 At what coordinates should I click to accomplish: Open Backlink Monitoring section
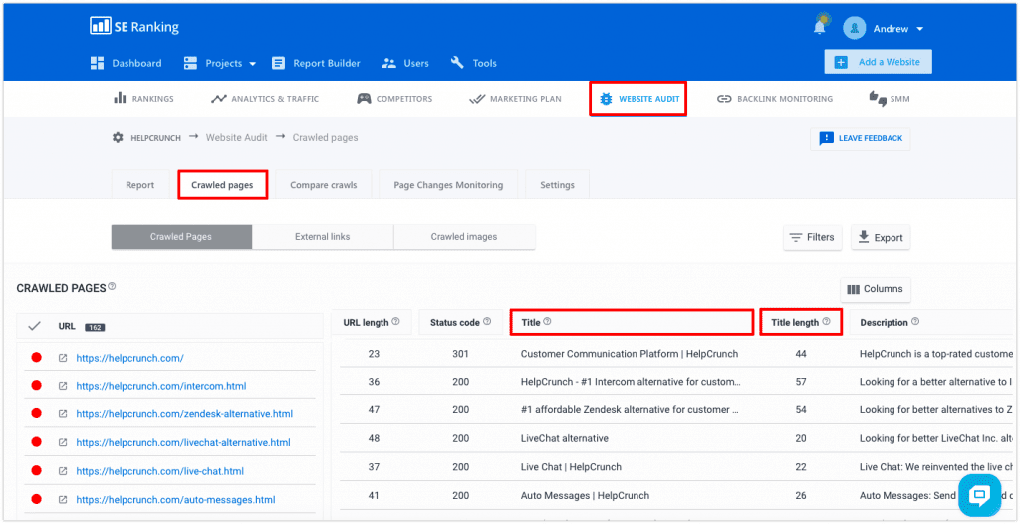pyautogui.click(x=774, y=99)
